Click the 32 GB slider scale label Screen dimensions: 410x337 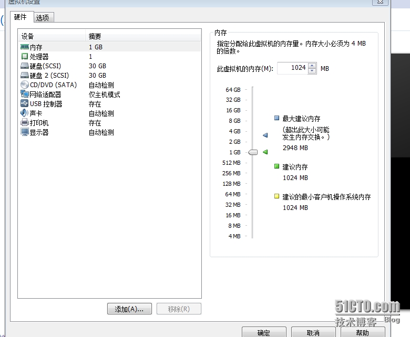(233, 100)
